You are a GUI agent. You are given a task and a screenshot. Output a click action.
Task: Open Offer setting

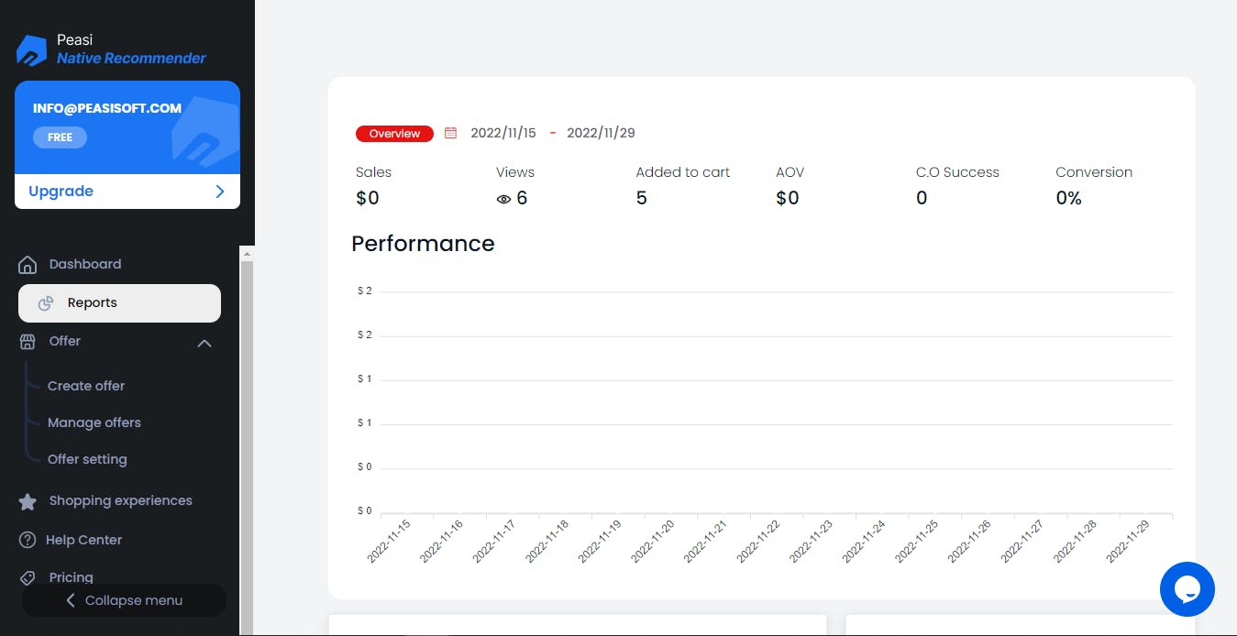coord(87,459)
